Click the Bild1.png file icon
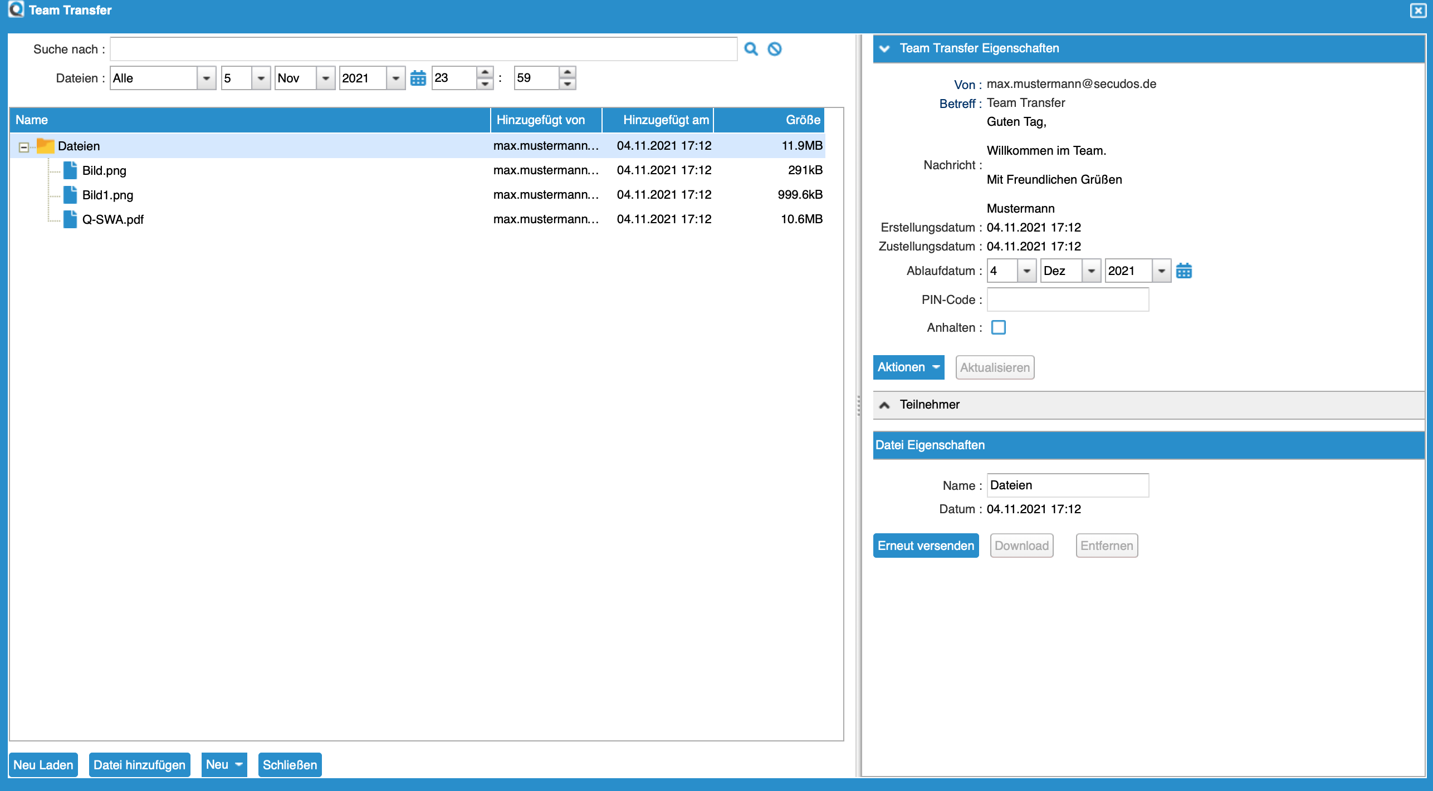Image resolution: width=1433 pixels, height=791 pixels. click(x=70, y=195)
